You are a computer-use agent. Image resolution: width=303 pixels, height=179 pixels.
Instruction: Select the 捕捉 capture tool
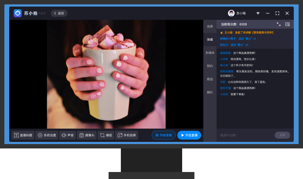coord(106,135)
